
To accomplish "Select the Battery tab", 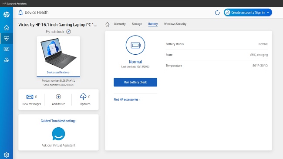I will pyautogui.click(x=153, y=24).
